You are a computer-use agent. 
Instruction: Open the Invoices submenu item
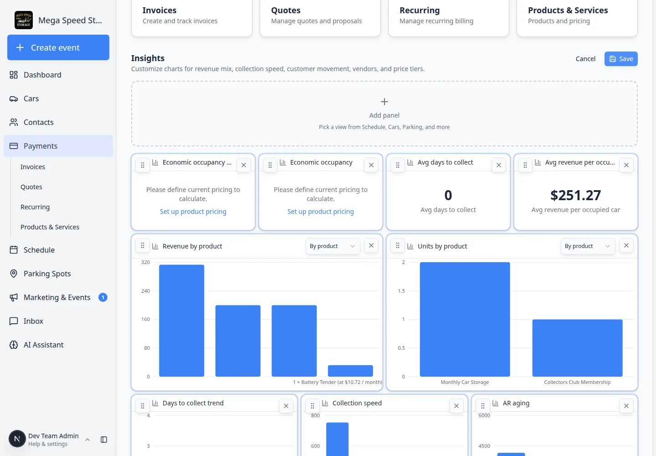tap(33, 167)
